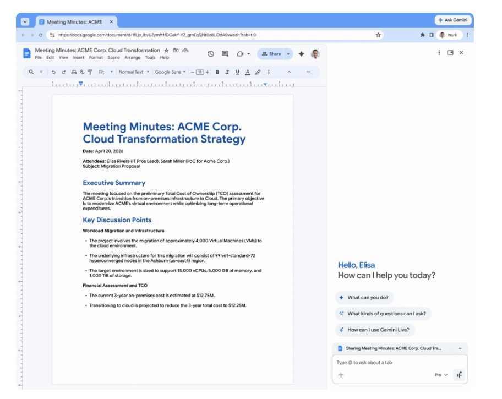Open the Insert menu
This screenshot has width=502, height=399.
[79, 58]
